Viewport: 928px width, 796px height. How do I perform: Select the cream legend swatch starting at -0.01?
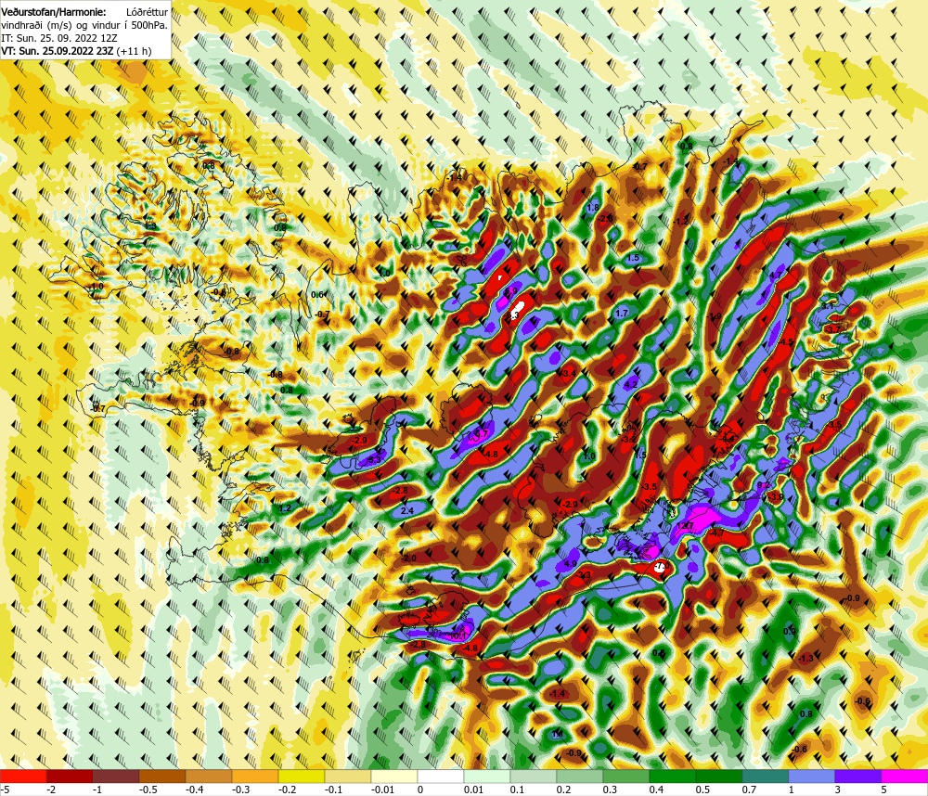[x=394, y=776]
